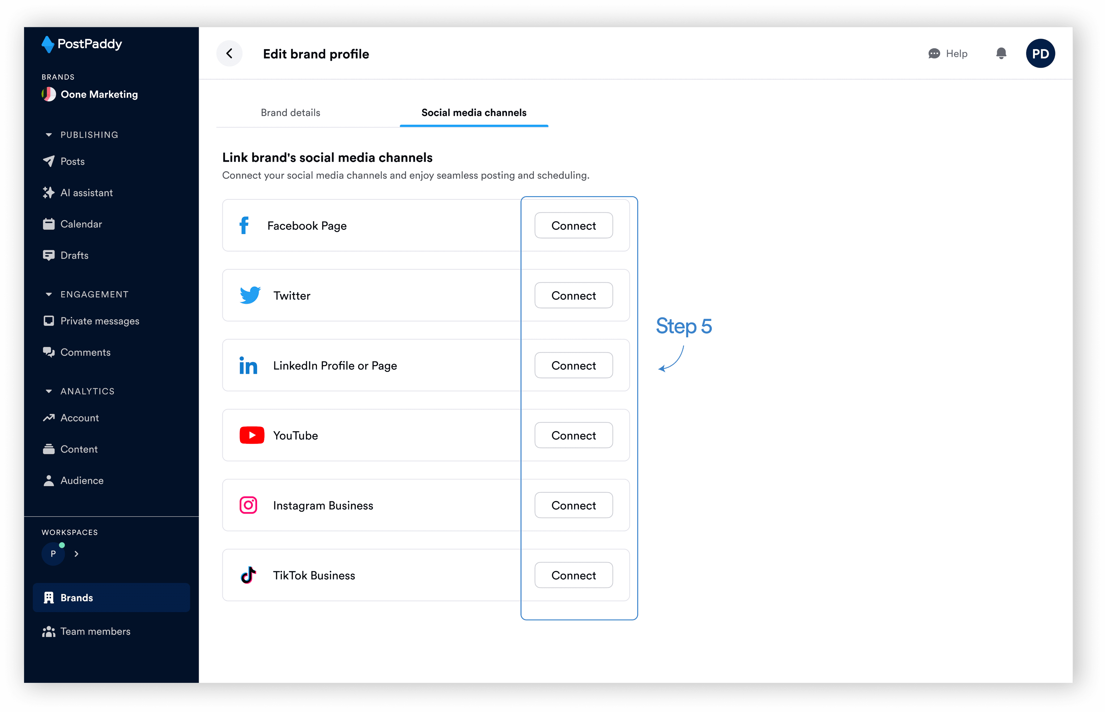Collapse the Publishing section

(x=49, y=135)
